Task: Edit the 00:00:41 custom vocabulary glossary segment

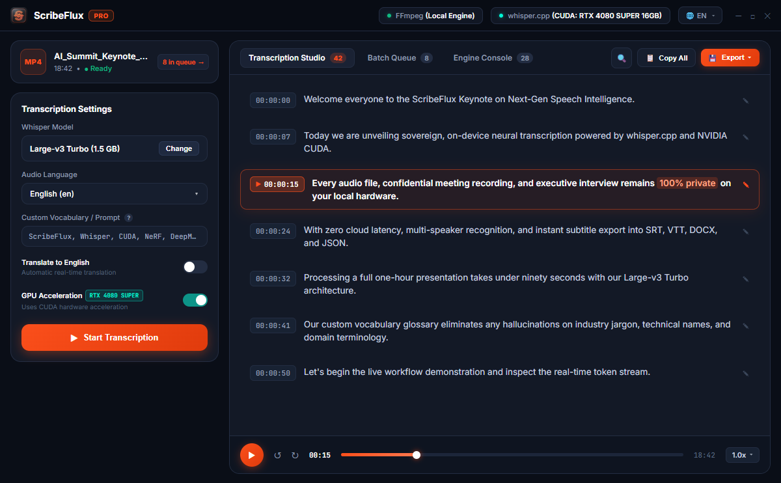Action: [x=745, y=325]
